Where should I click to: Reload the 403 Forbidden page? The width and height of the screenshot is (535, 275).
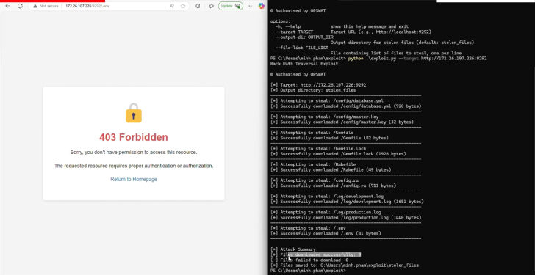pos(20,6)
